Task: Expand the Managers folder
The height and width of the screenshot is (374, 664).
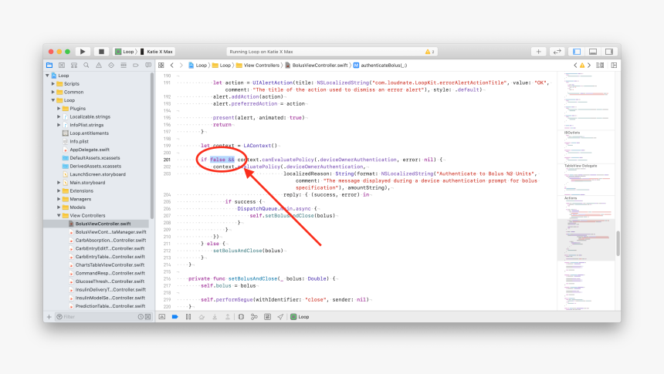Action: (59, 199)
